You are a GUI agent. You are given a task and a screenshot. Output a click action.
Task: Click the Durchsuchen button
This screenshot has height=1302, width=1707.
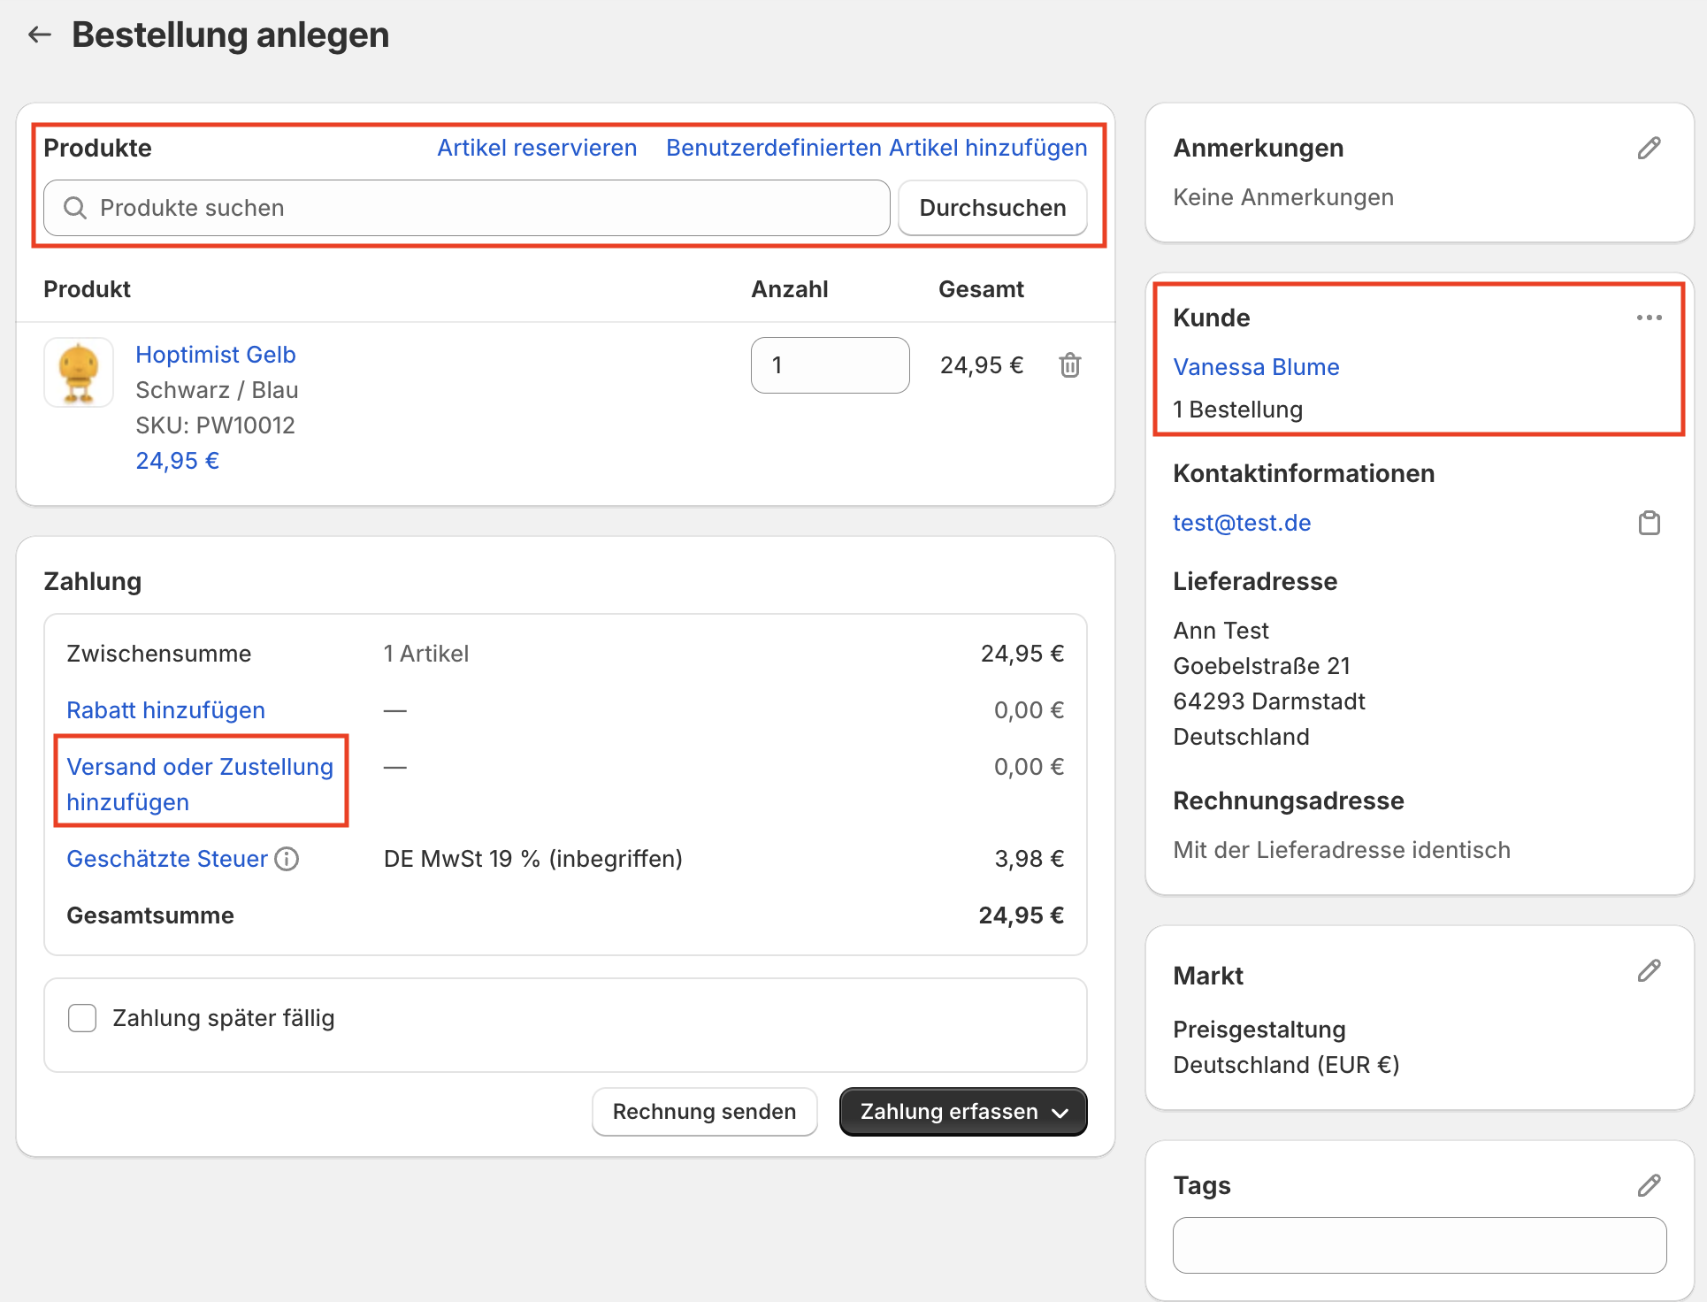992,208
